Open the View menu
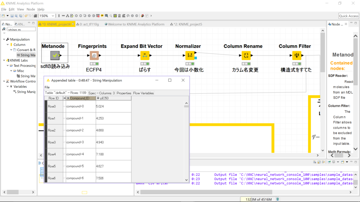Viewport: 360px width, 202px height. (x=20, y=9)
